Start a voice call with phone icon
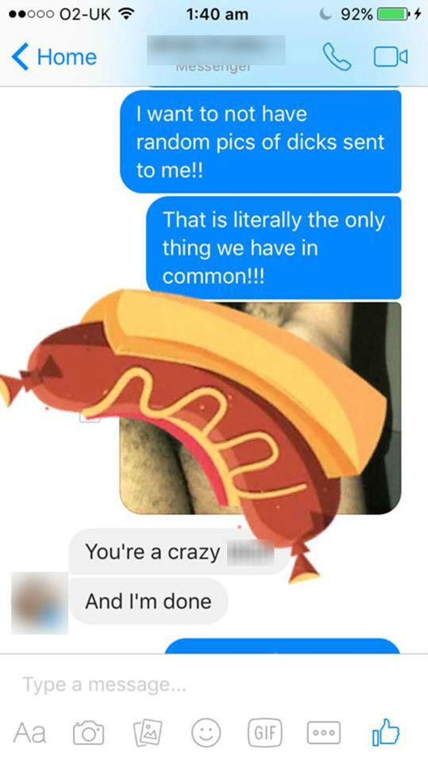 [x=337, y=57]
